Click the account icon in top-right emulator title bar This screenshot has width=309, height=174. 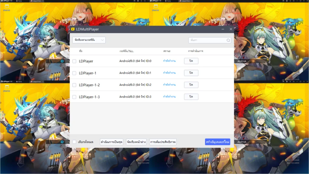pyautogui.click(x=287, y=1)
